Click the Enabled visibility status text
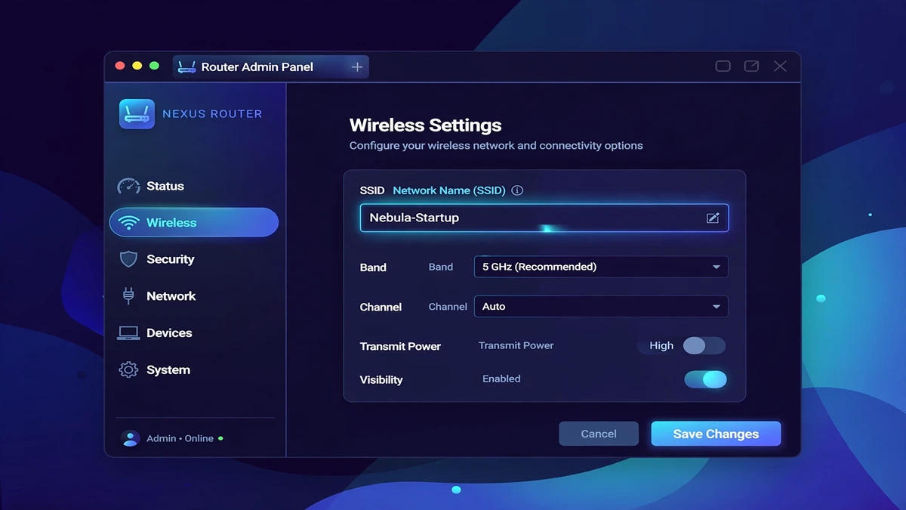 (x=501, y=379)
